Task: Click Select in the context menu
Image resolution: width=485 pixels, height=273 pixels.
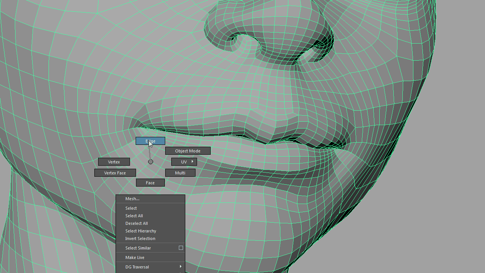Action: (150, 208)
